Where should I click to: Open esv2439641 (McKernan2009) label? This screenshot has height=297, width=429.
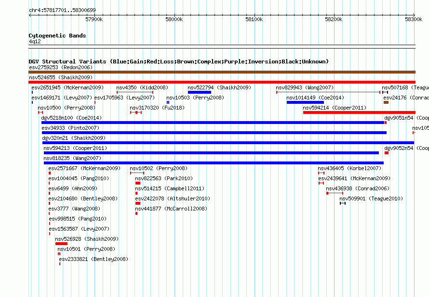click(354, 178)
